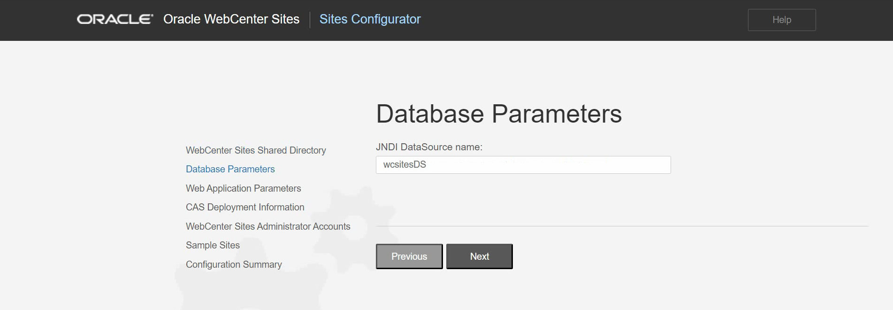Open the Sites Configurator header link
893x310 pixels.
(x=370, y=19)
